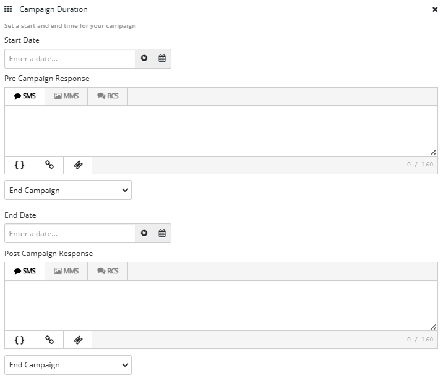
Task: Open End Campaign dropdown under Pre Campaign Response
Action: [x=68, y=191]
